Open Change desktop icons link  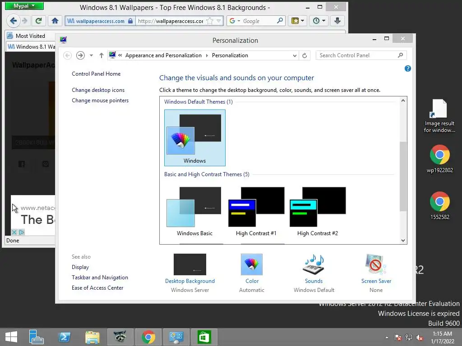click(x=98, y=90)
